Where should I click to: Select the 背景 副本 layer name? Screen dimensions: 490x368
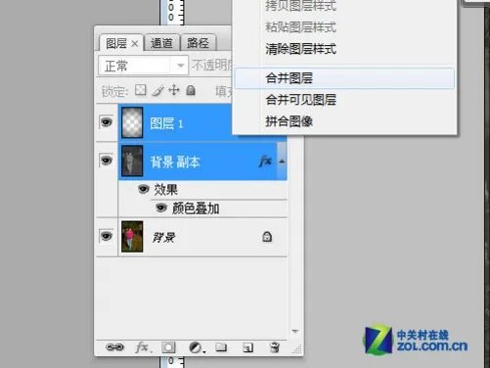pyautogui.click(x=175, y=161)
